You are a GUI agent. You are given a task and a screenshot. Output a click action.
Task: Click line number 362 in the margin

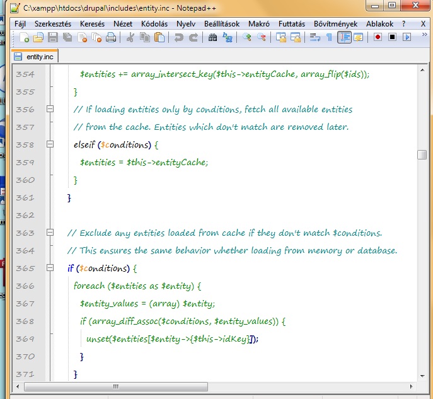25,216
